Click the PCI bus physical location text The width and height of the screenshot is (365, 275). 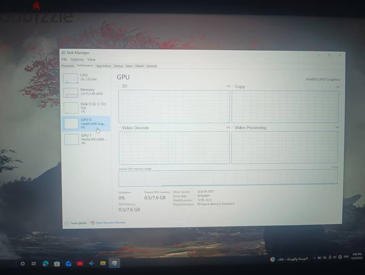(x=216, y=204)
